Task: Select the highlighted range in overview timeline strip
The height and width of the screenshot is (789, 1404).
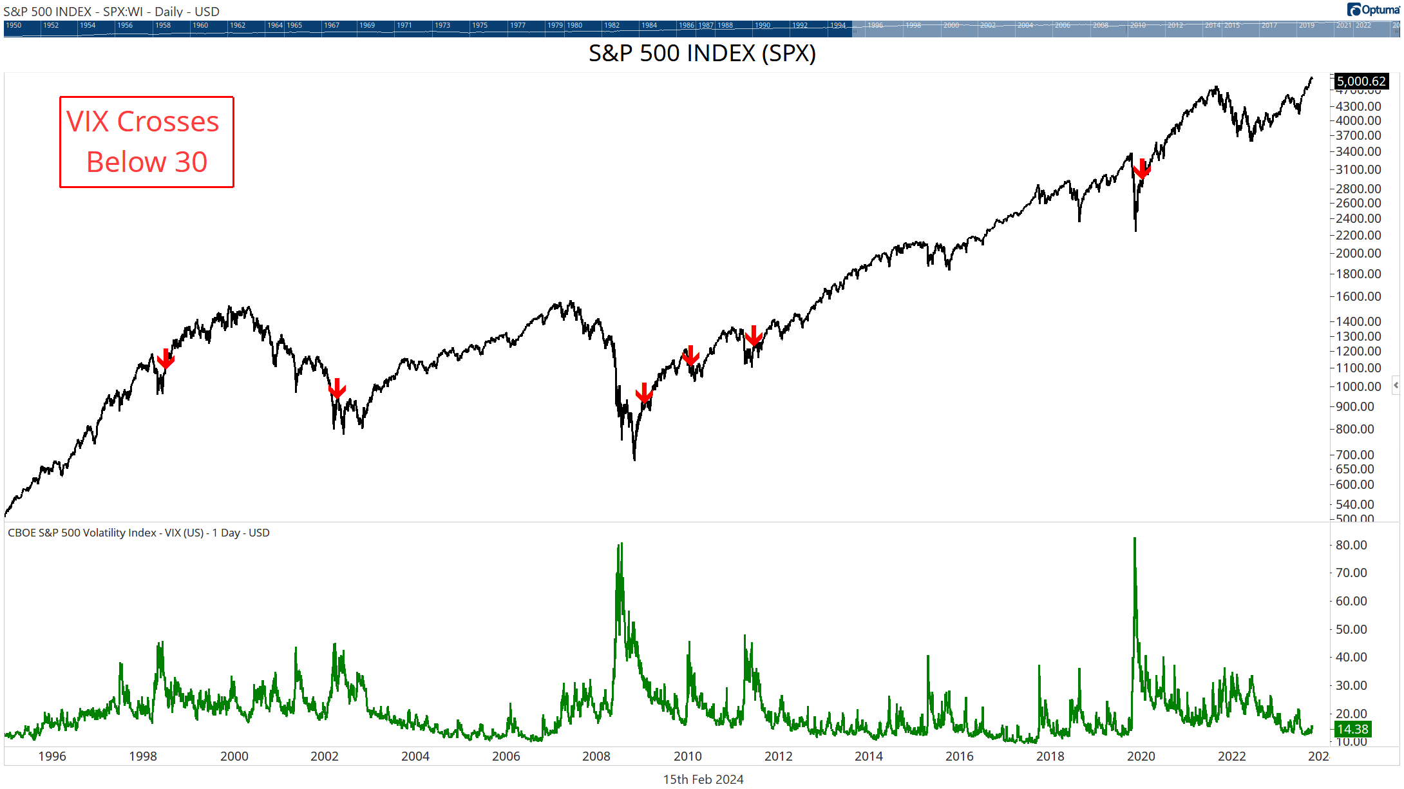Action: (1126, 28)
